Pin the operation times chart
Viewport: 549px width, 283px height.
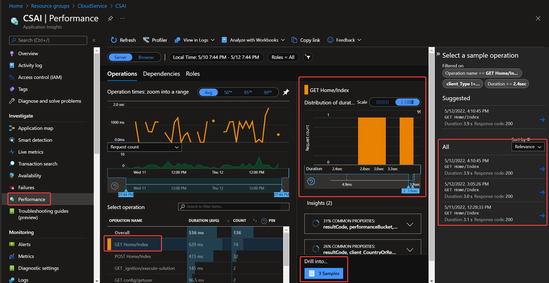[x=286, y=92]
